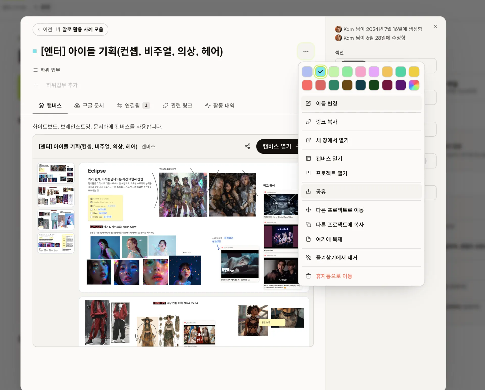
Task: Open the three-dot more options button
Action: 306,51
